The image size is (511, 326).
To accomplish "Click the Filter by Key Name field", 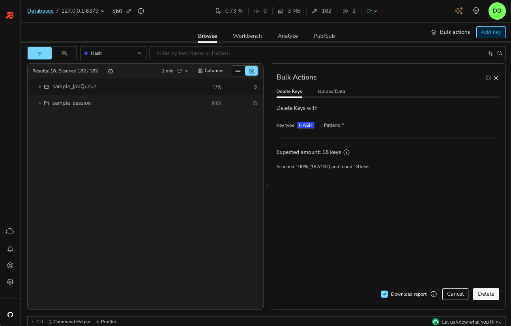I will [x=316, y=53].
